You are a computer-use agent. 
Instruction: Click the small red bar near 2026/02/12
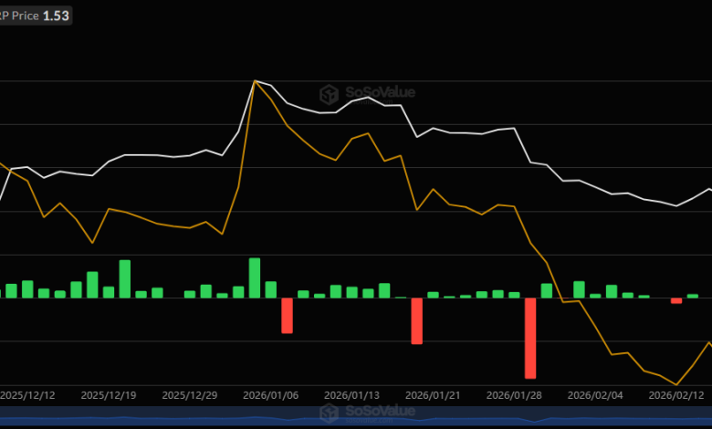[676, 300]
